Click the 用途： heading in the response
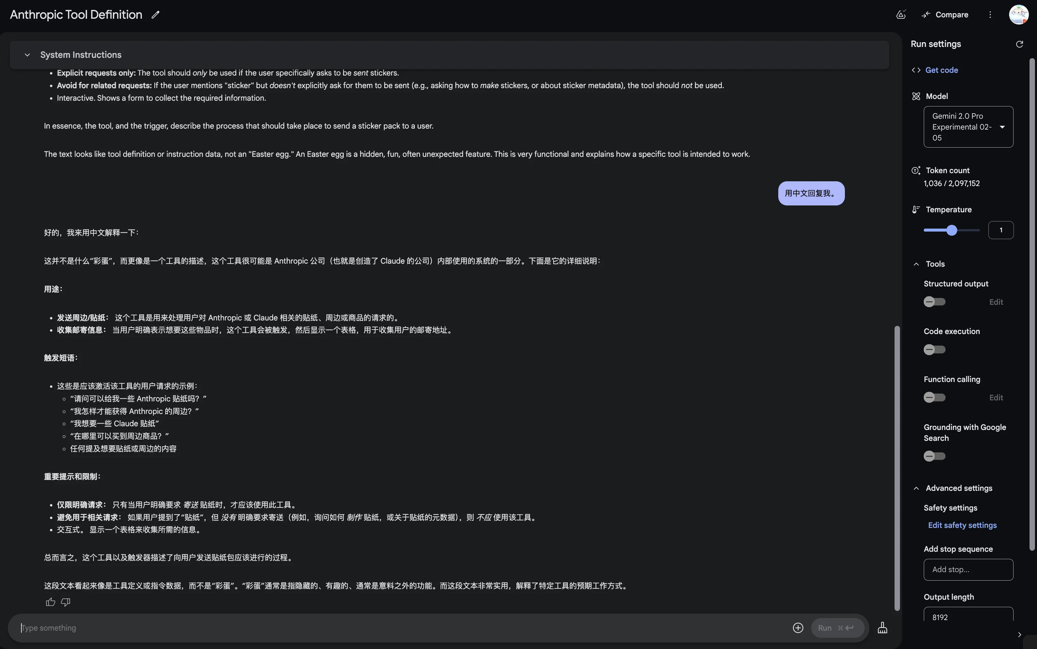Image resolution: width=1037 pixels, height=649 pixels. [x=54, y=289]
